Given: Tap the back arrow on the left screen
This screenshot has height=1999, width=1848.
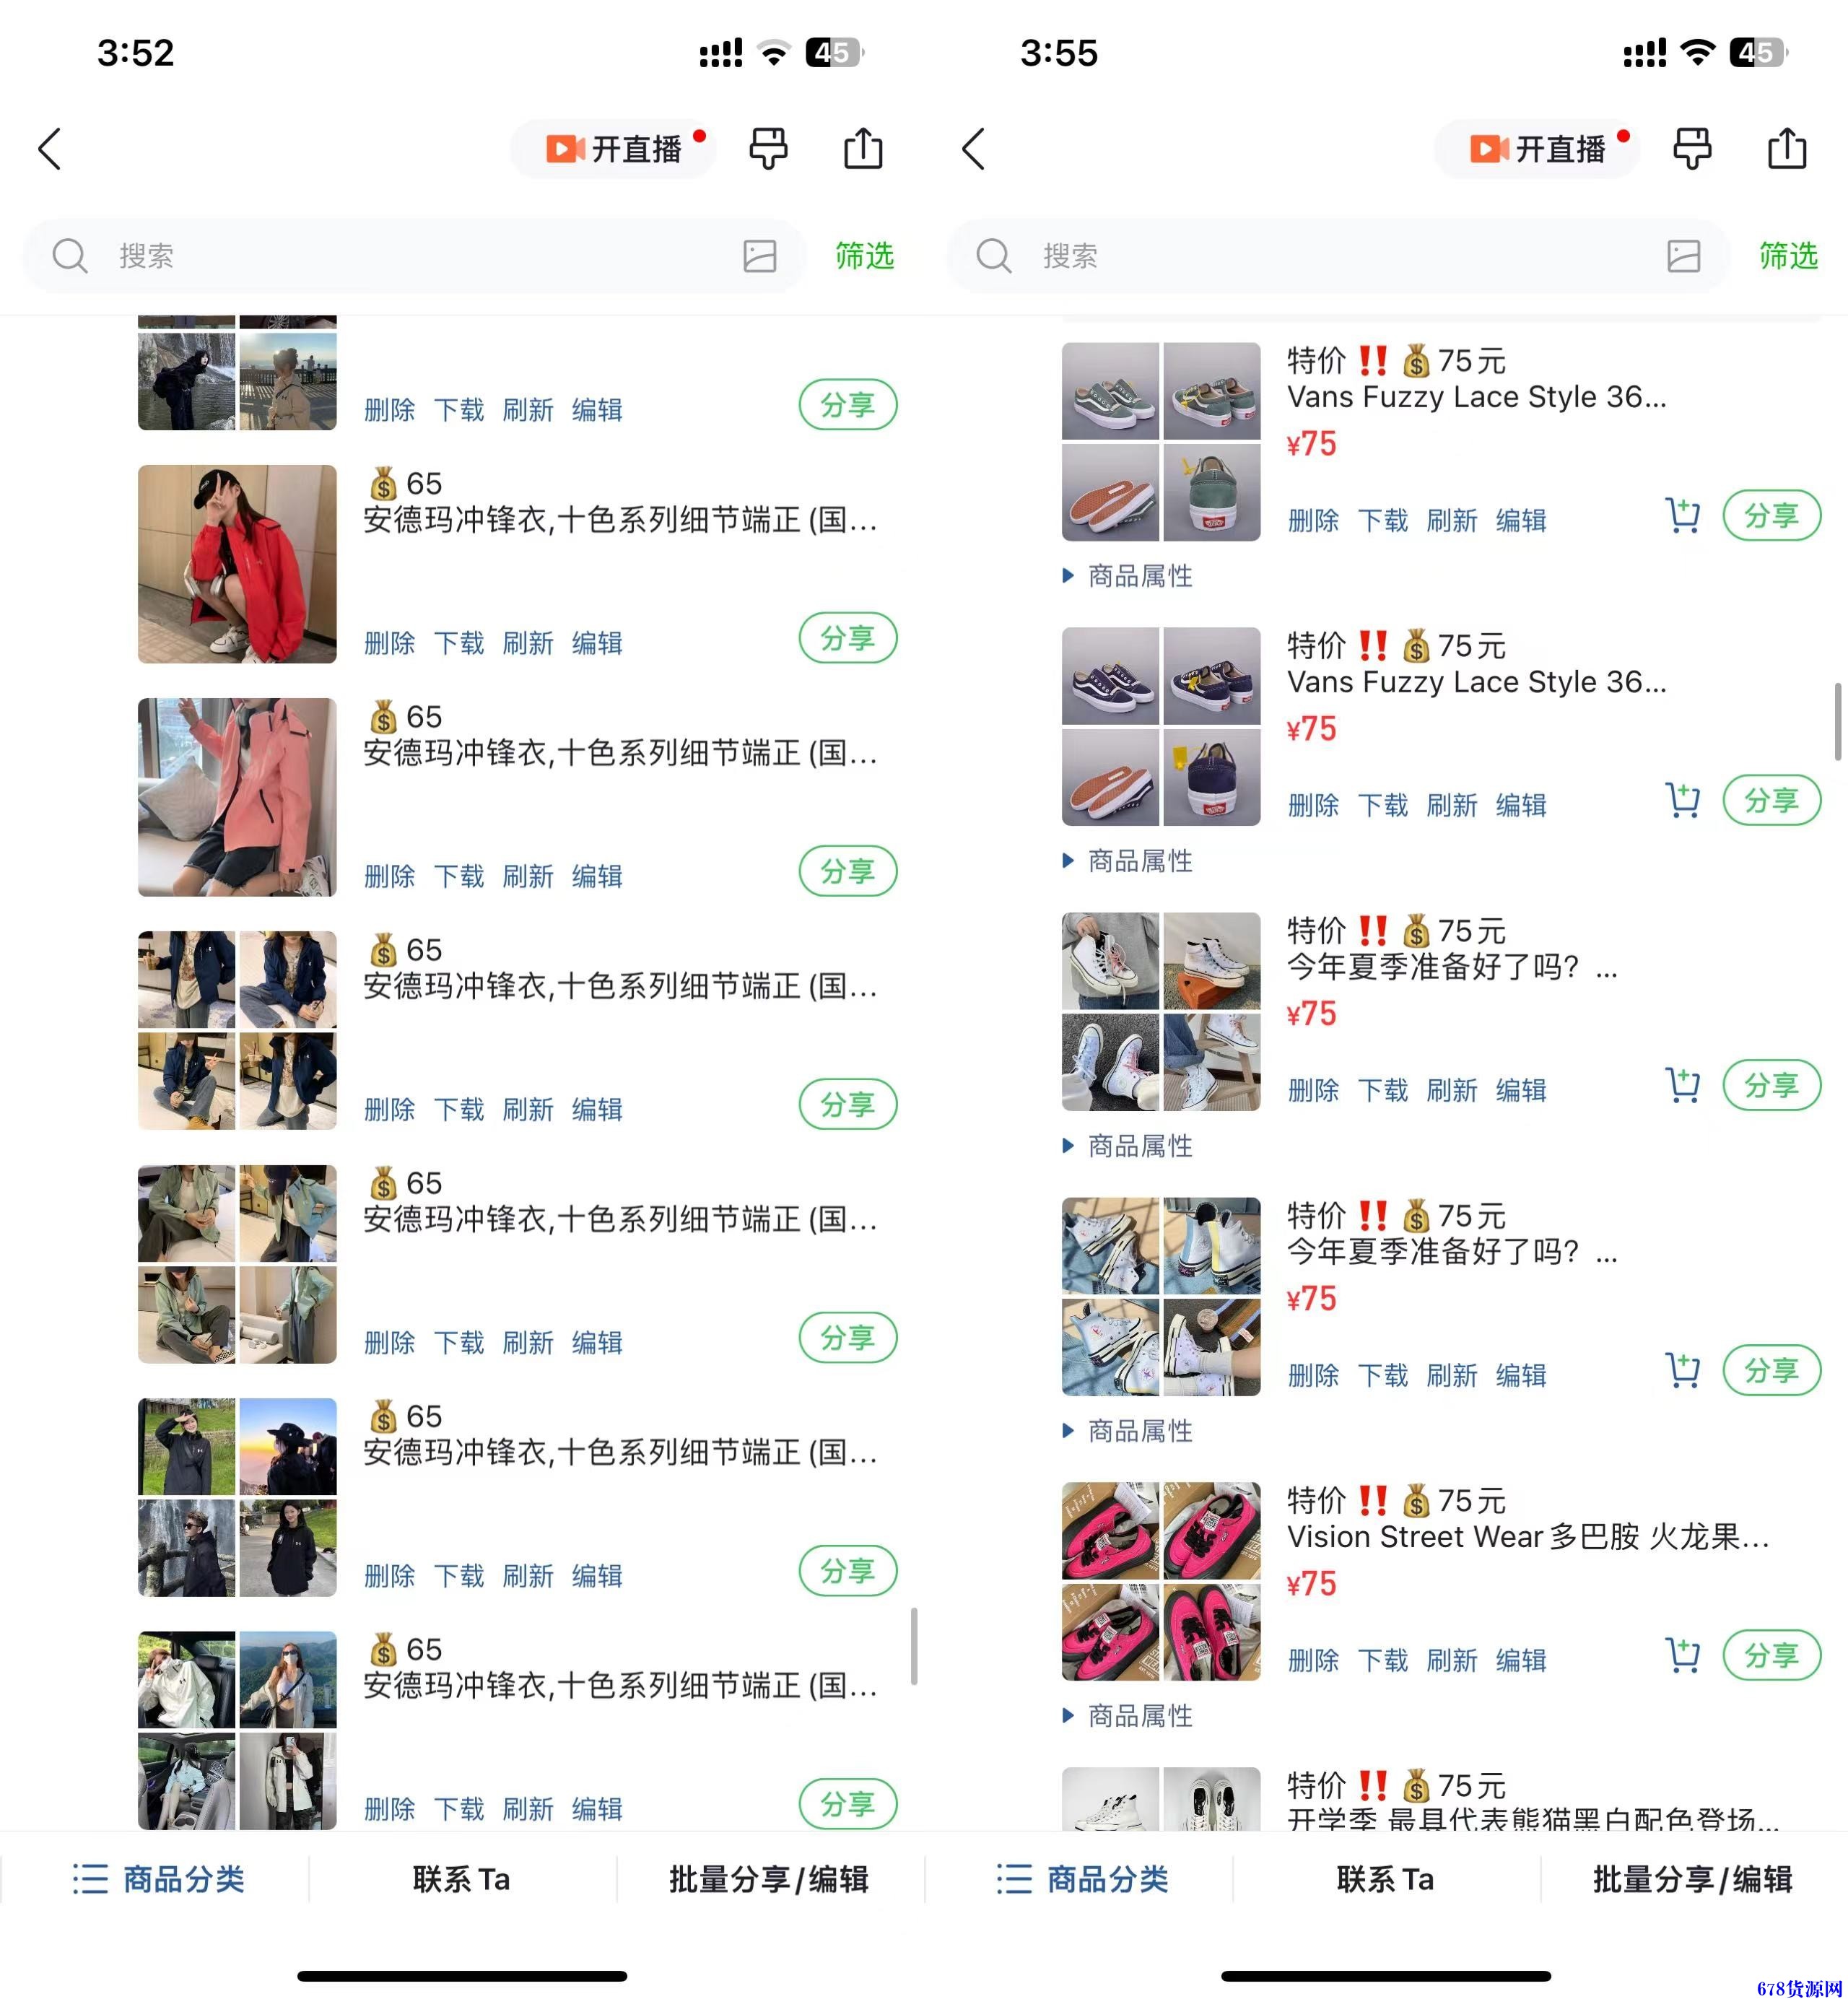Looking at the screenshot, I should pyautogui.click(x=50, y=149).
